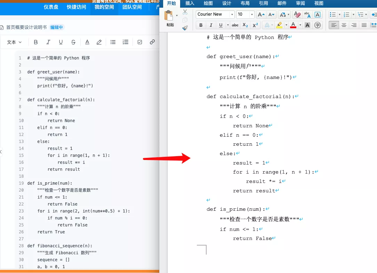Switch to the 布局 ribbon tab
The height and width of the screenshot is (273, 377).
tap(245, 3)
